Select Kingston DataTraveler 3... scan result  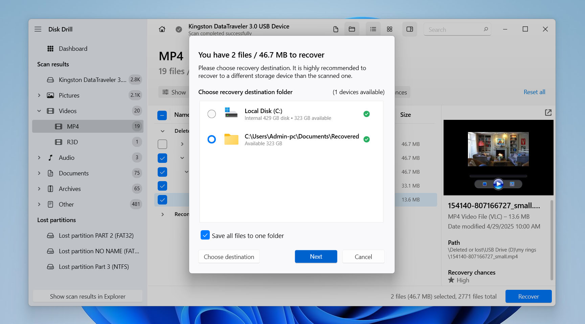tap(88, 80)
